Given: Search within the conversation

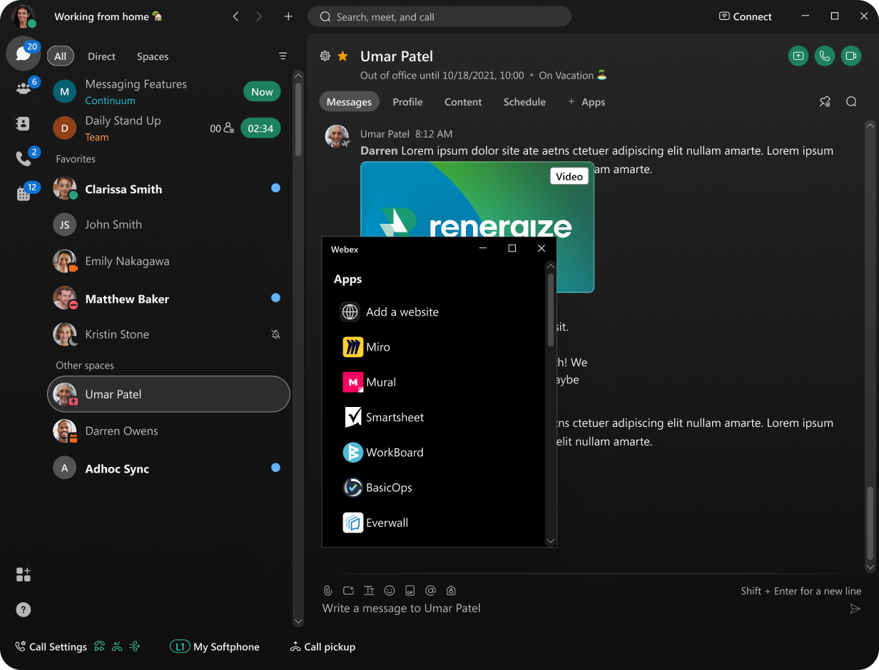Looking at the screenshot, I should [851, 102].
